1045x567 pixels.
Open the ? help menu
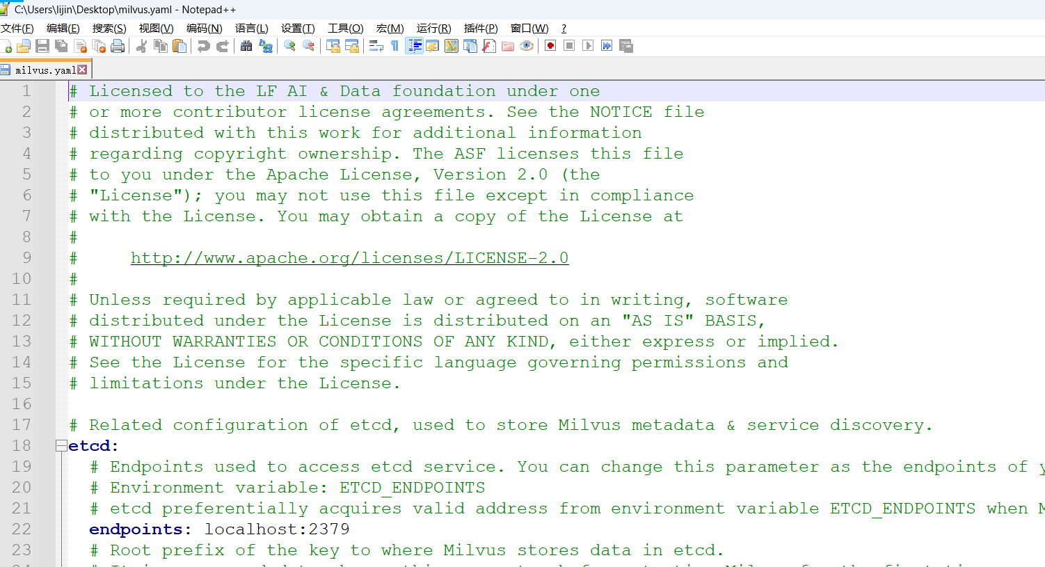coord(564,29)
